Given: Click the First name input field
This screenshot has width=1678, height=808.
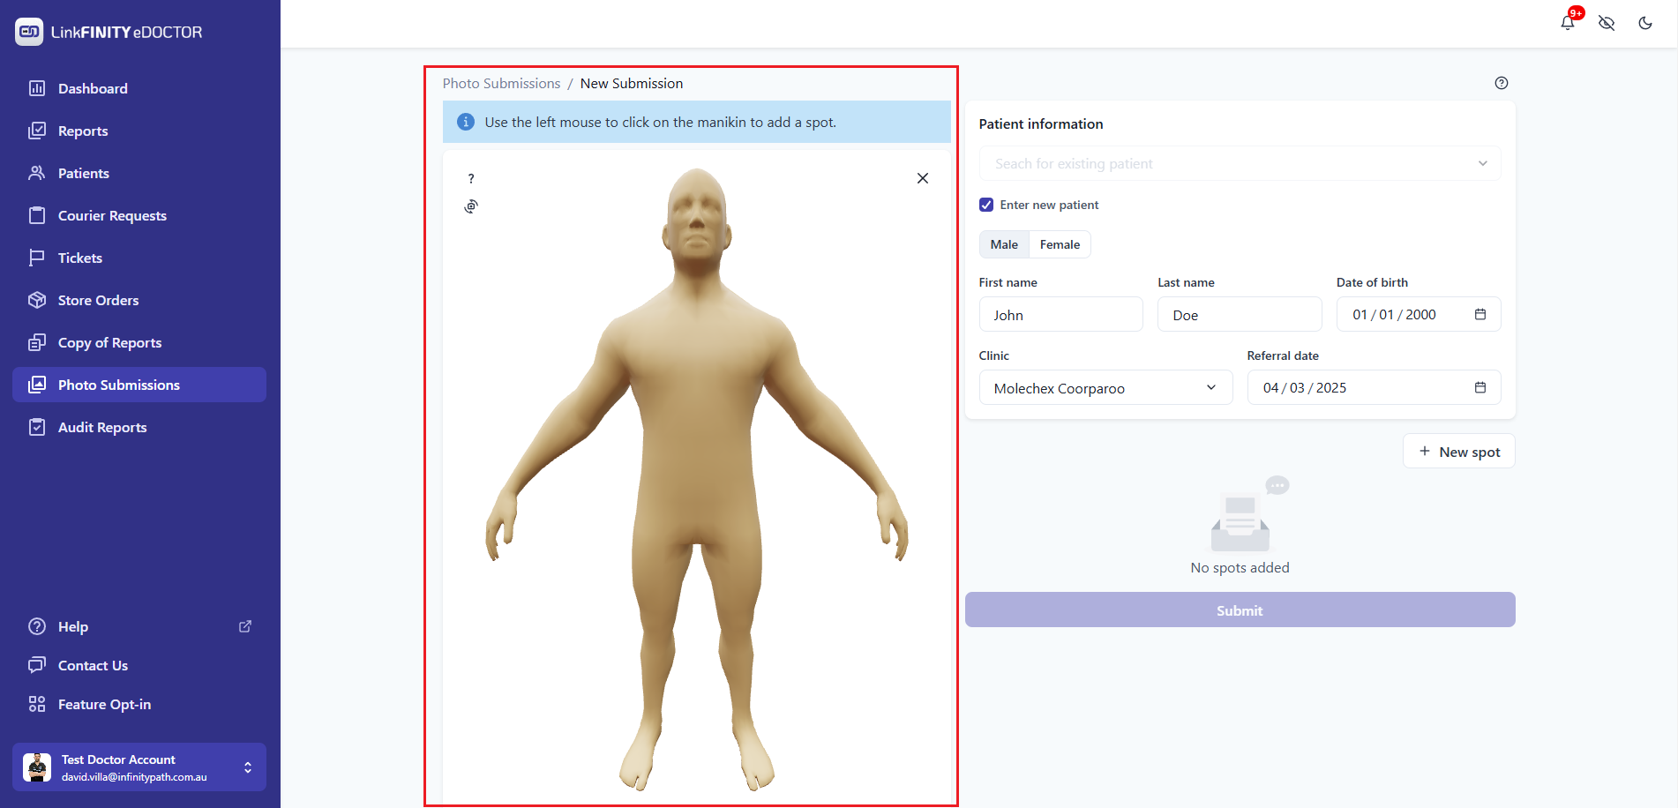Looking at the screenshot, I should tap(1060, 315).
